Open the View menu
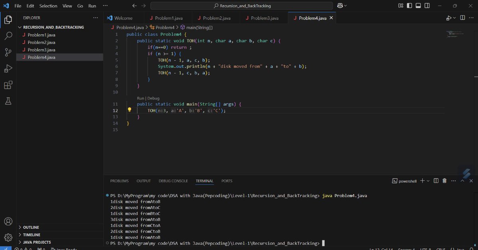The width and height of the screenshot is (478, 250). coord(67,6)
